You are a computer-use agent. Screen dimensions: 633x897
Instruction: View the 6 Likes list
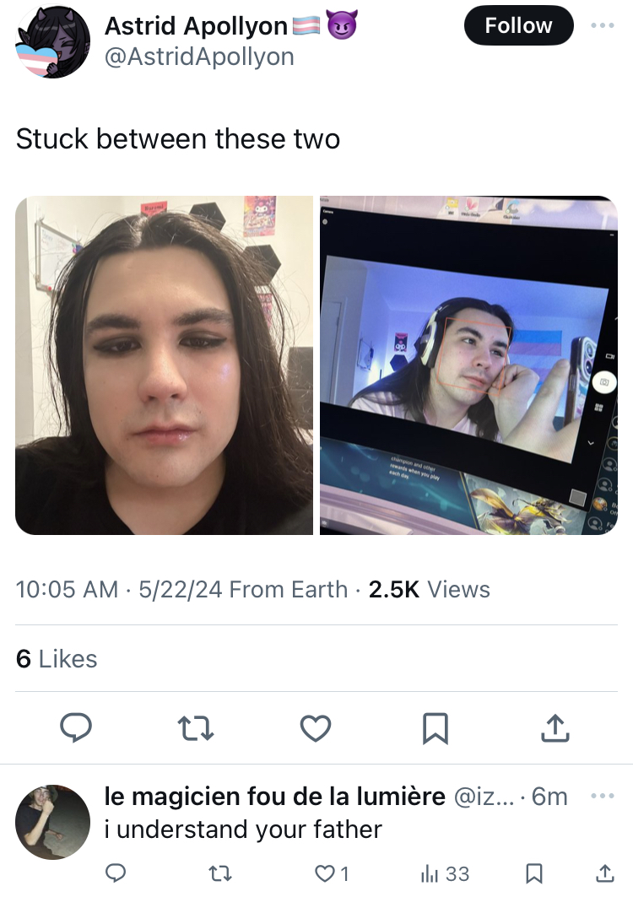pos(57,659)
